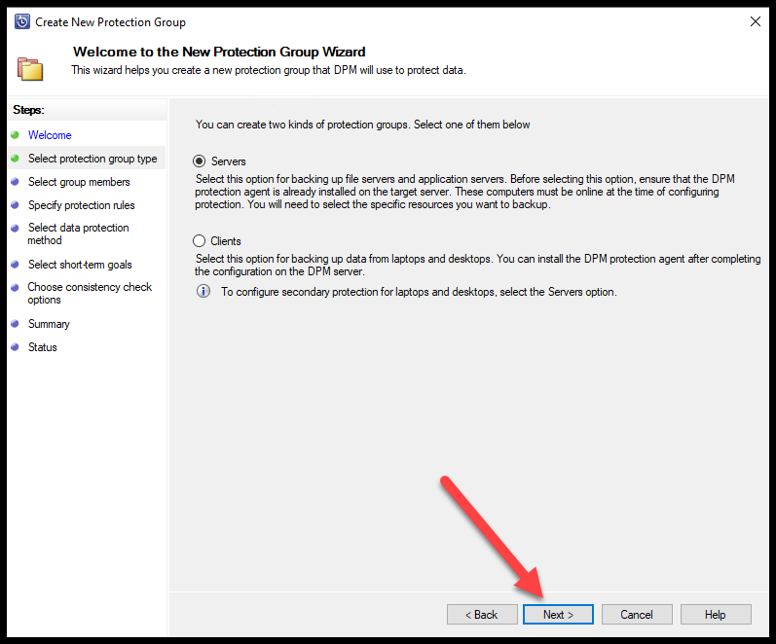Click the purple bullet beside Select short-term goals
This screenshot has width=776, height=644.
15,265
